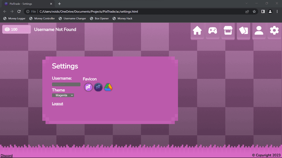This screenshot has height=158, width=282.
Task: Open the Shop storefront icon
Action: click(228, 31)
